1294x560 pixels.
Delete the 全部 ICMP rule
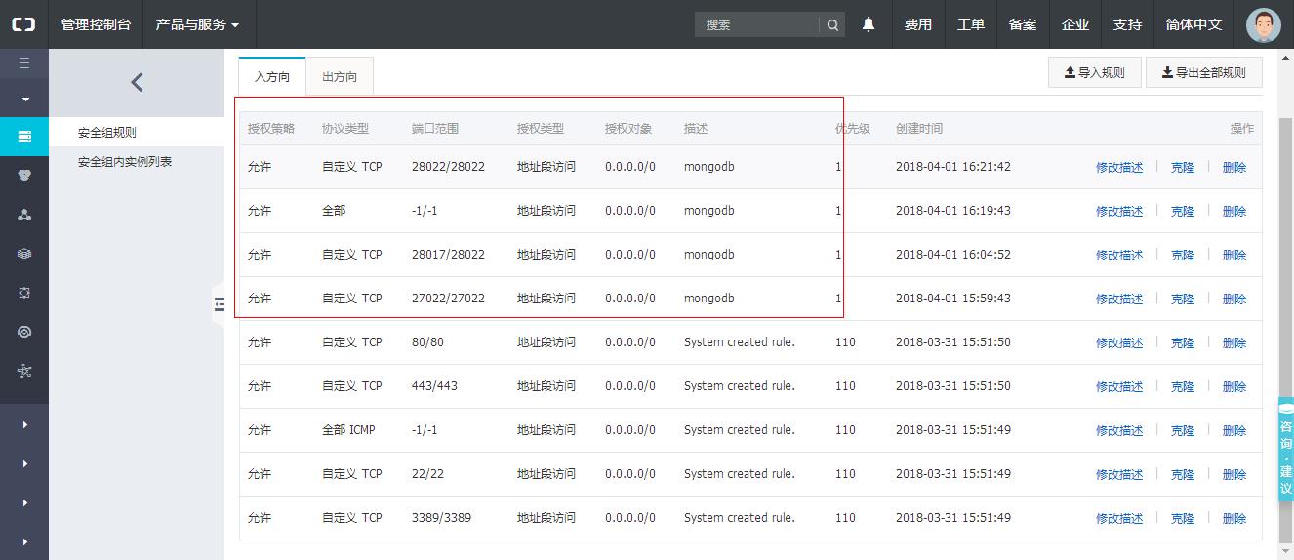[1234, 431]
